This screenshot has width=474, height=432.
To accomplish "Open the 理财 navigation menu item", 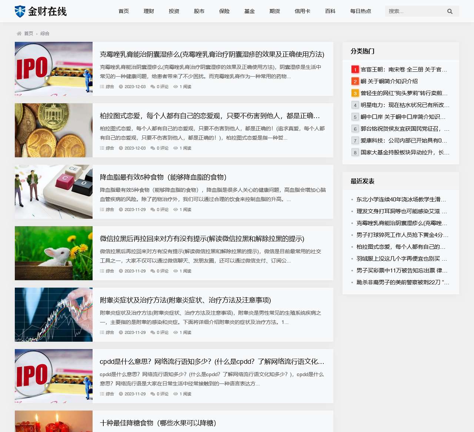I will (149, 11).
